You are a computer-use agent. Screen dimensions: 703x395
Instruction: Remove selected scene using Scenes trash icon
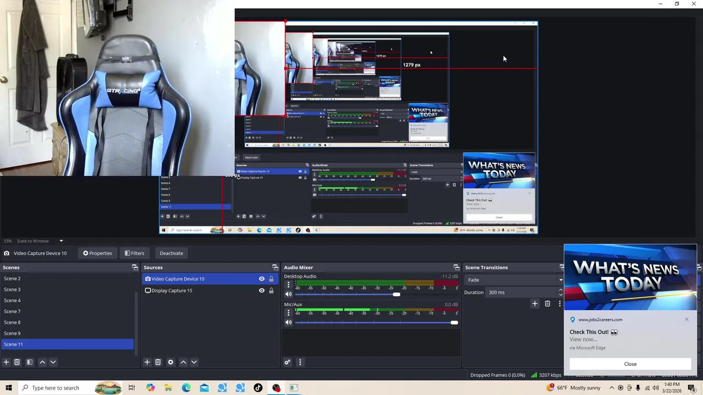tap(17, 362)
